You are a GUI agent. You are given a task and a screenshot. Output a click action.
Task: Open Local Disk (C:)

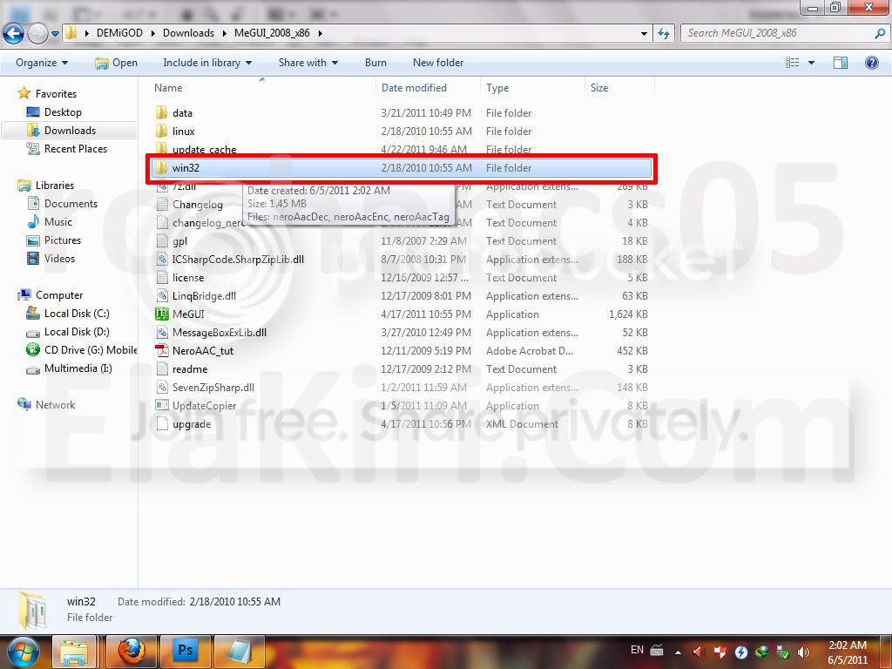[77, 314]
